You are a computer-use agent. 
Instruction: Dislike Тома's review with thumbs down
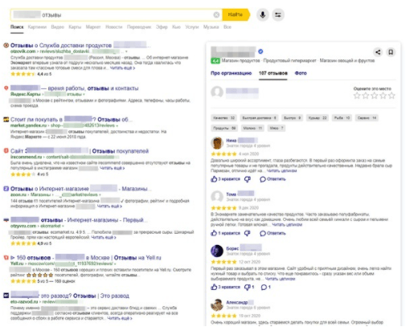click(248, 233)
